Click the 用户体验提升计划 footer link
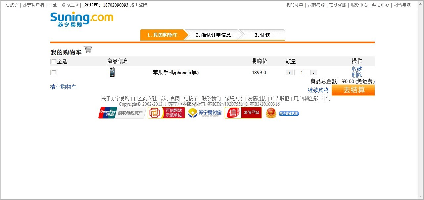 (312, 98)
